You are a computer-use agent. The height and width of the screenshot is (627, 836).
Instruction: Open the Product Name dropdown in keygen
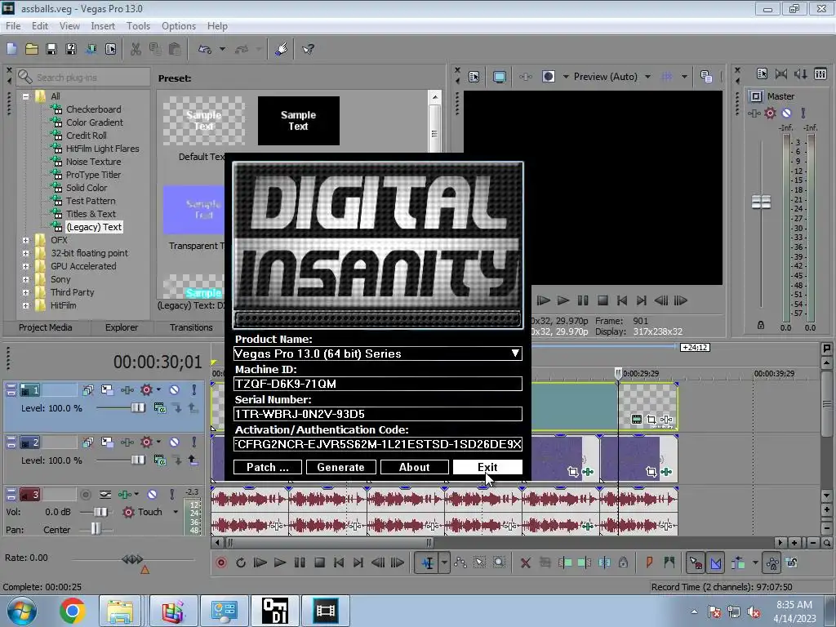[515, 354]
